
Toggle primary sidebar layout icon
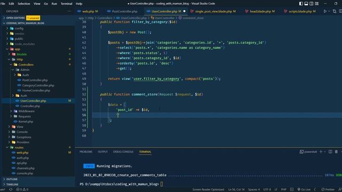301,4
